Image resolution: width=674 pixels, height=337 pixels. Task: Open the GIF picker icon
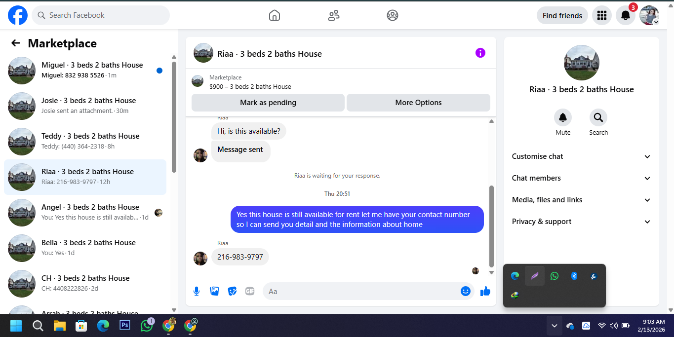pyautogui.click(x=250, y=291)
